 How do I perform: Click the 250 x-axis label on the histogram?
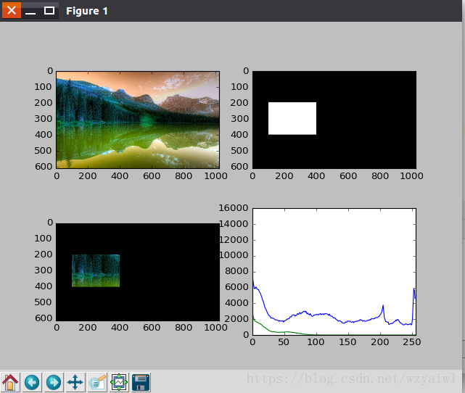(411, 342)
